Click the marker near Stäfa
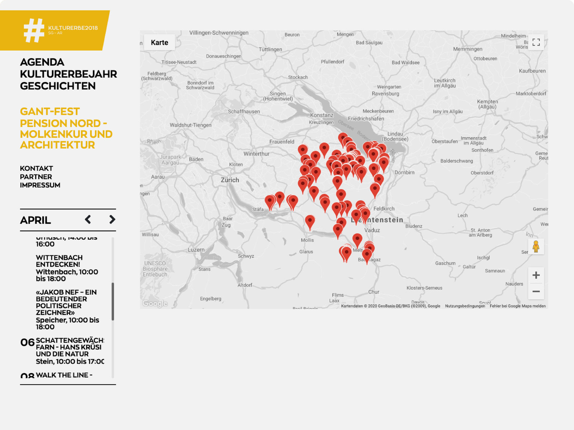This screenshot has width=574, height=430. 269,201
